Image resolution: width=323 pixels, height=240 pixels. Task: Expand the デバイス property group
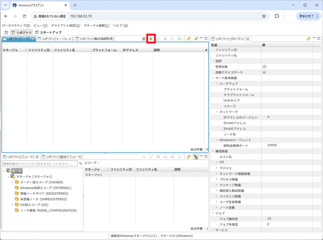click(x=217, y=168)
